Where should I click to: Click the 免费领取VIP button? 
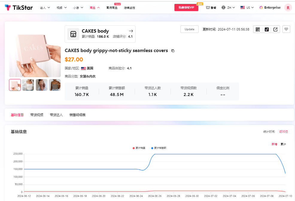(x=186, y=7)
